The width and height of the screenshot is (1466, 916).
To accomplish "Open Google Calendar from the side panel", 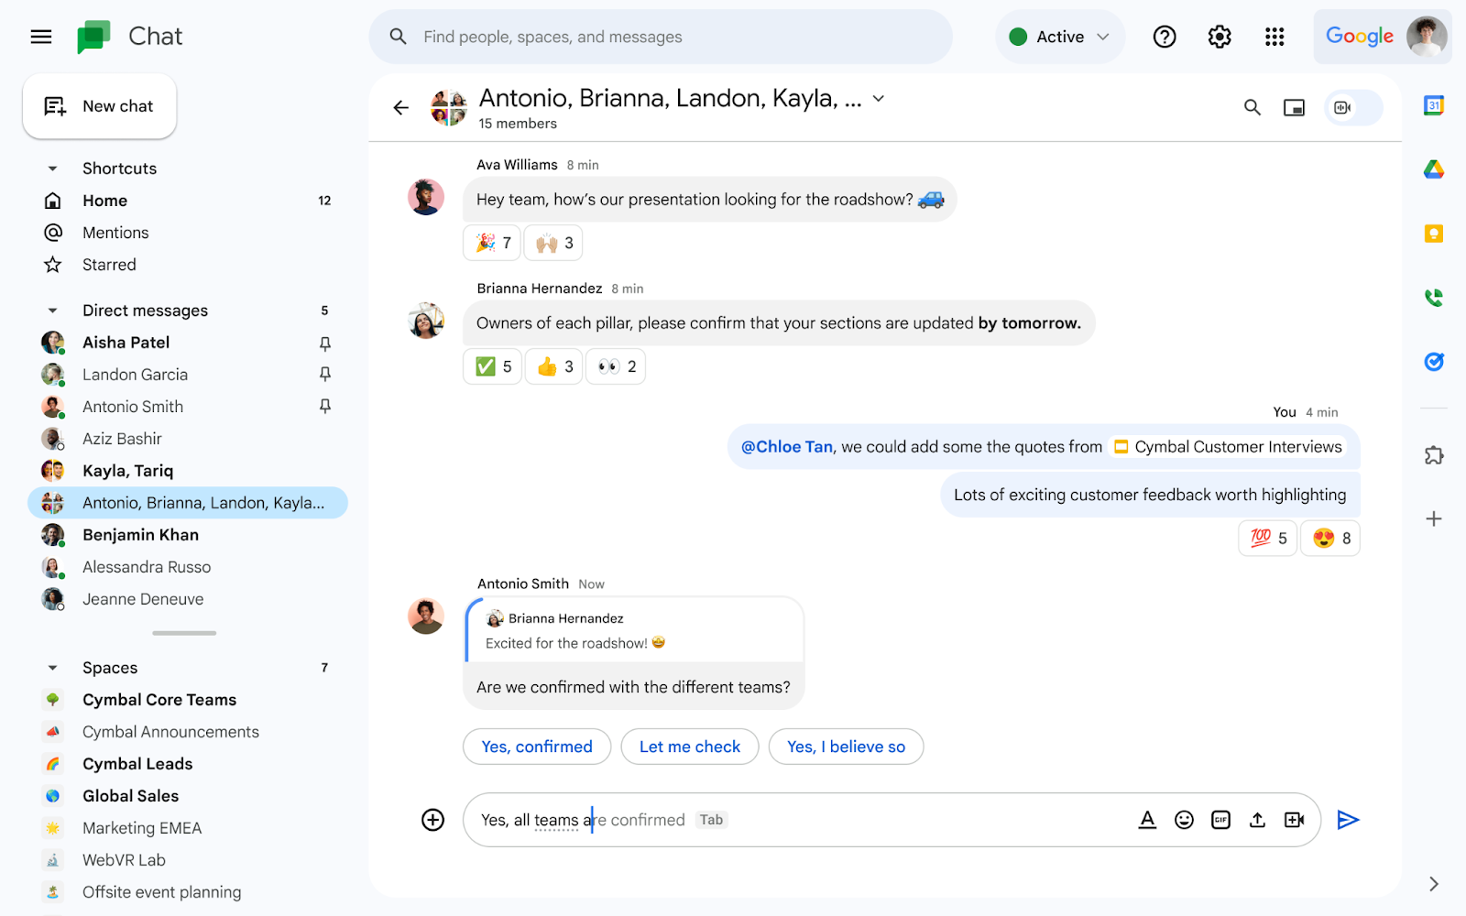I will tap(1434, 105).
